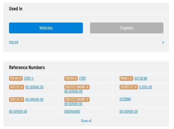The width and height of the screenshot is (174, 129).
Task: Switch to the Engines tab
Action: tap(126, 28)
